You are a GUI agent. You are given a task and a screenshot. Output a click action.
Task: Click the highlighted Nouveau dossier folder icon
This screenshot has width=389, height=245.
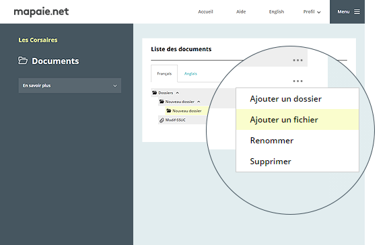pyautogui.click(x=169, y=110)
